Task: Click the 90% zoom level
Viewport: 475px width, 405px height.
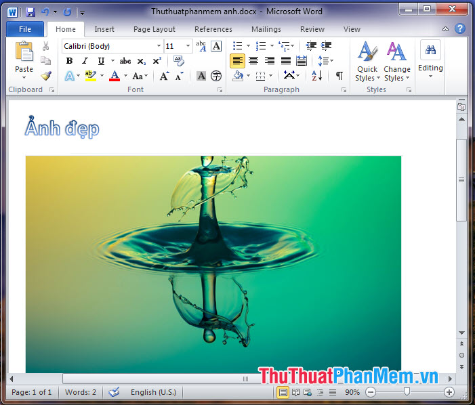Action: [352, 392]
